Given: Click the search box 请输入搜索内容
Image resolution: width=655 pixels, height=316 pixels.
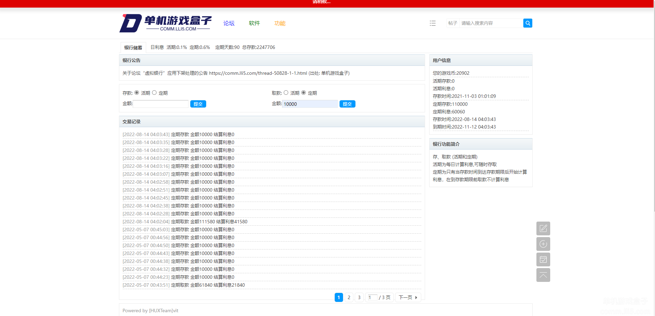Looking at the screenshot, I should tap(491, 23).
